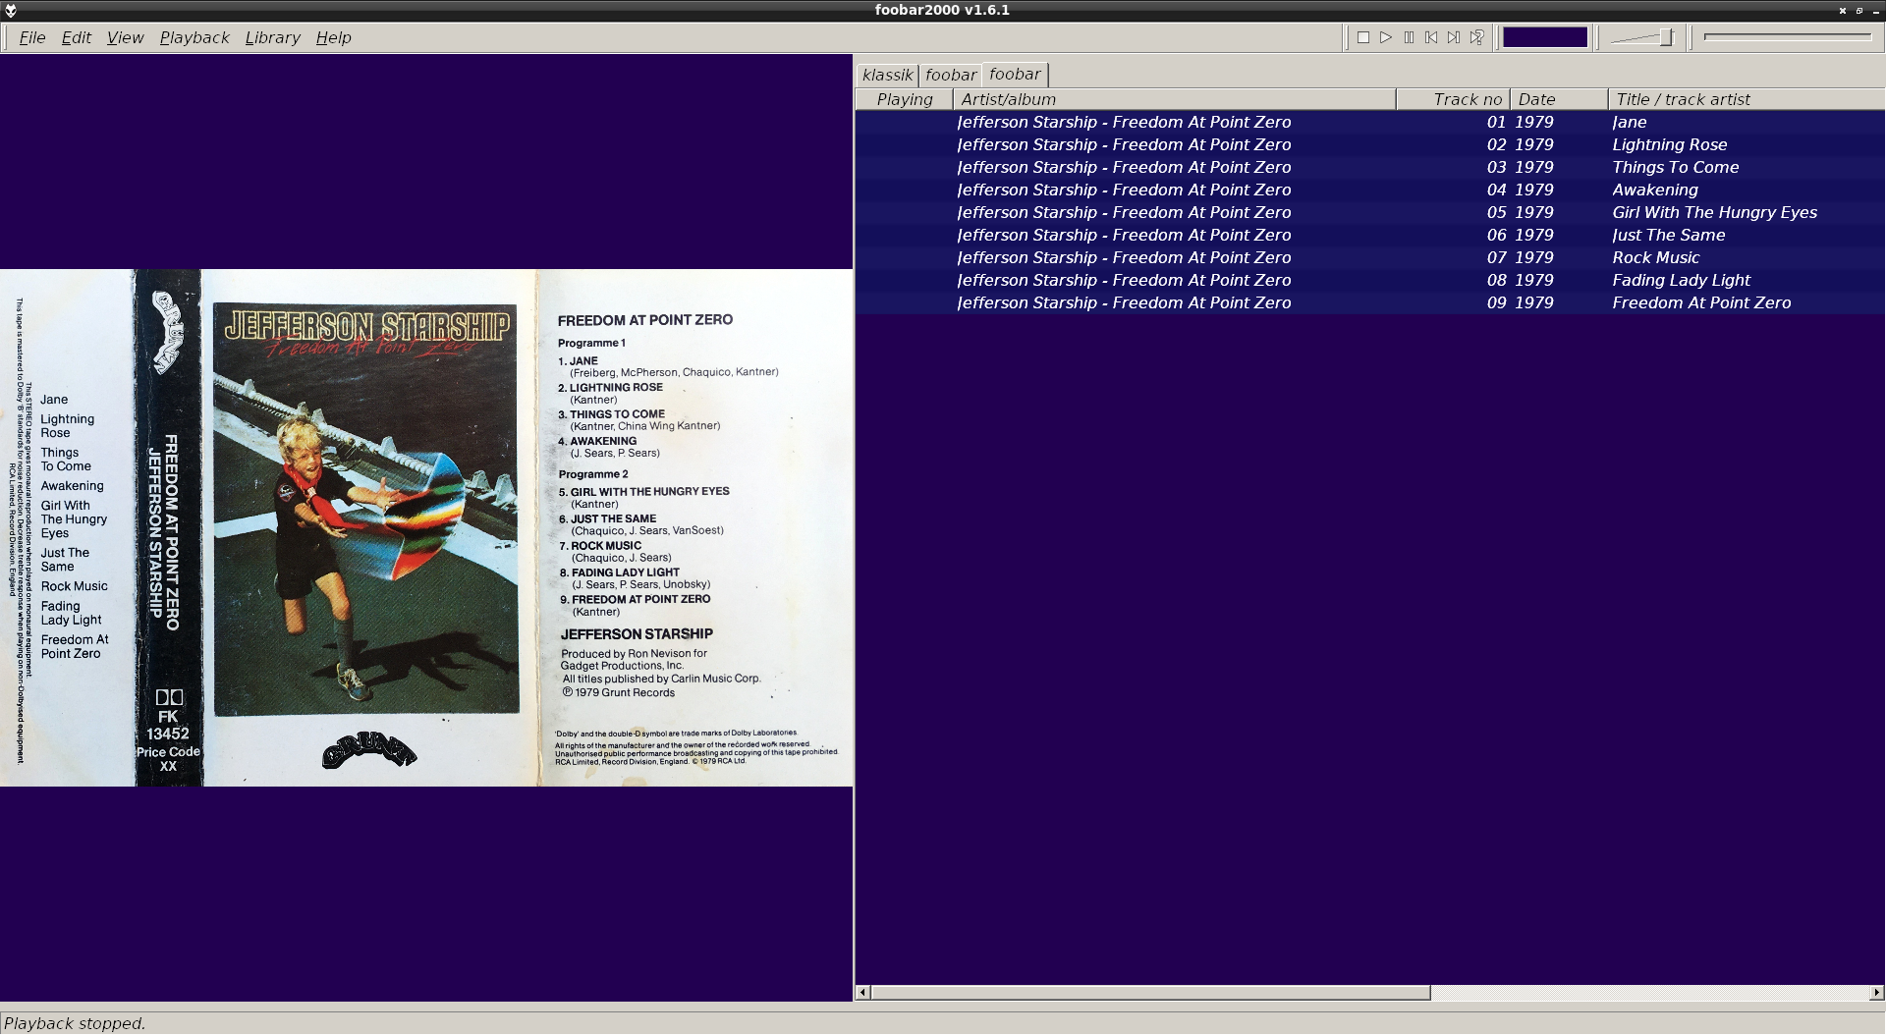Click the playlist horizontal scrollbar left arrow
The width and height of the screenshot is (1886, 1035).
(862, 993)
